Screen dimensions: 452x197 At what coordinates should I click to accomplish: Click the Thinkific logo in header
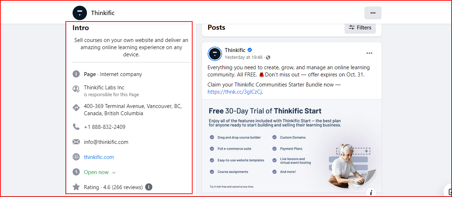(x=80, y=13)
